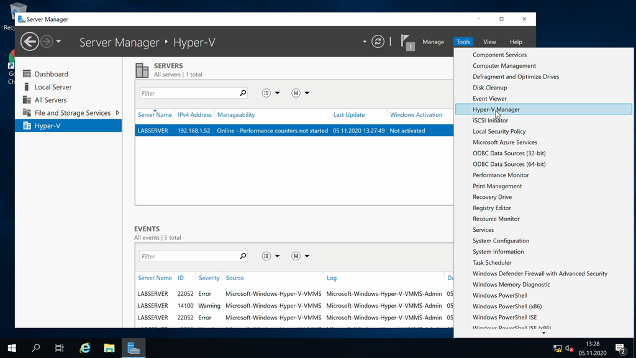636x358 pixels.
Task: Click the Servers panel search icon
Action: 243,92
